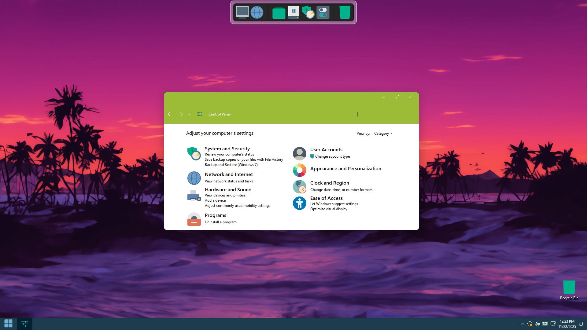Image resolution: width=587 pixels, height=330 pixels.
Task: Go back with the navigation arrow
Action: [x=169, y=114]
